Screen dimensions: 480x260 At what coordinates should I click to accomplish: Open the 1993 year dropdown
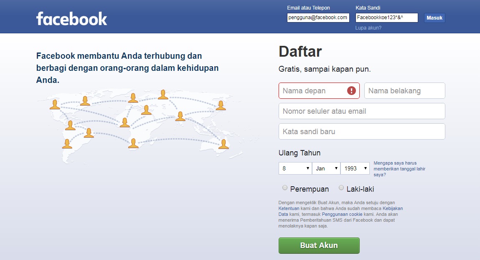pos(355,168)
